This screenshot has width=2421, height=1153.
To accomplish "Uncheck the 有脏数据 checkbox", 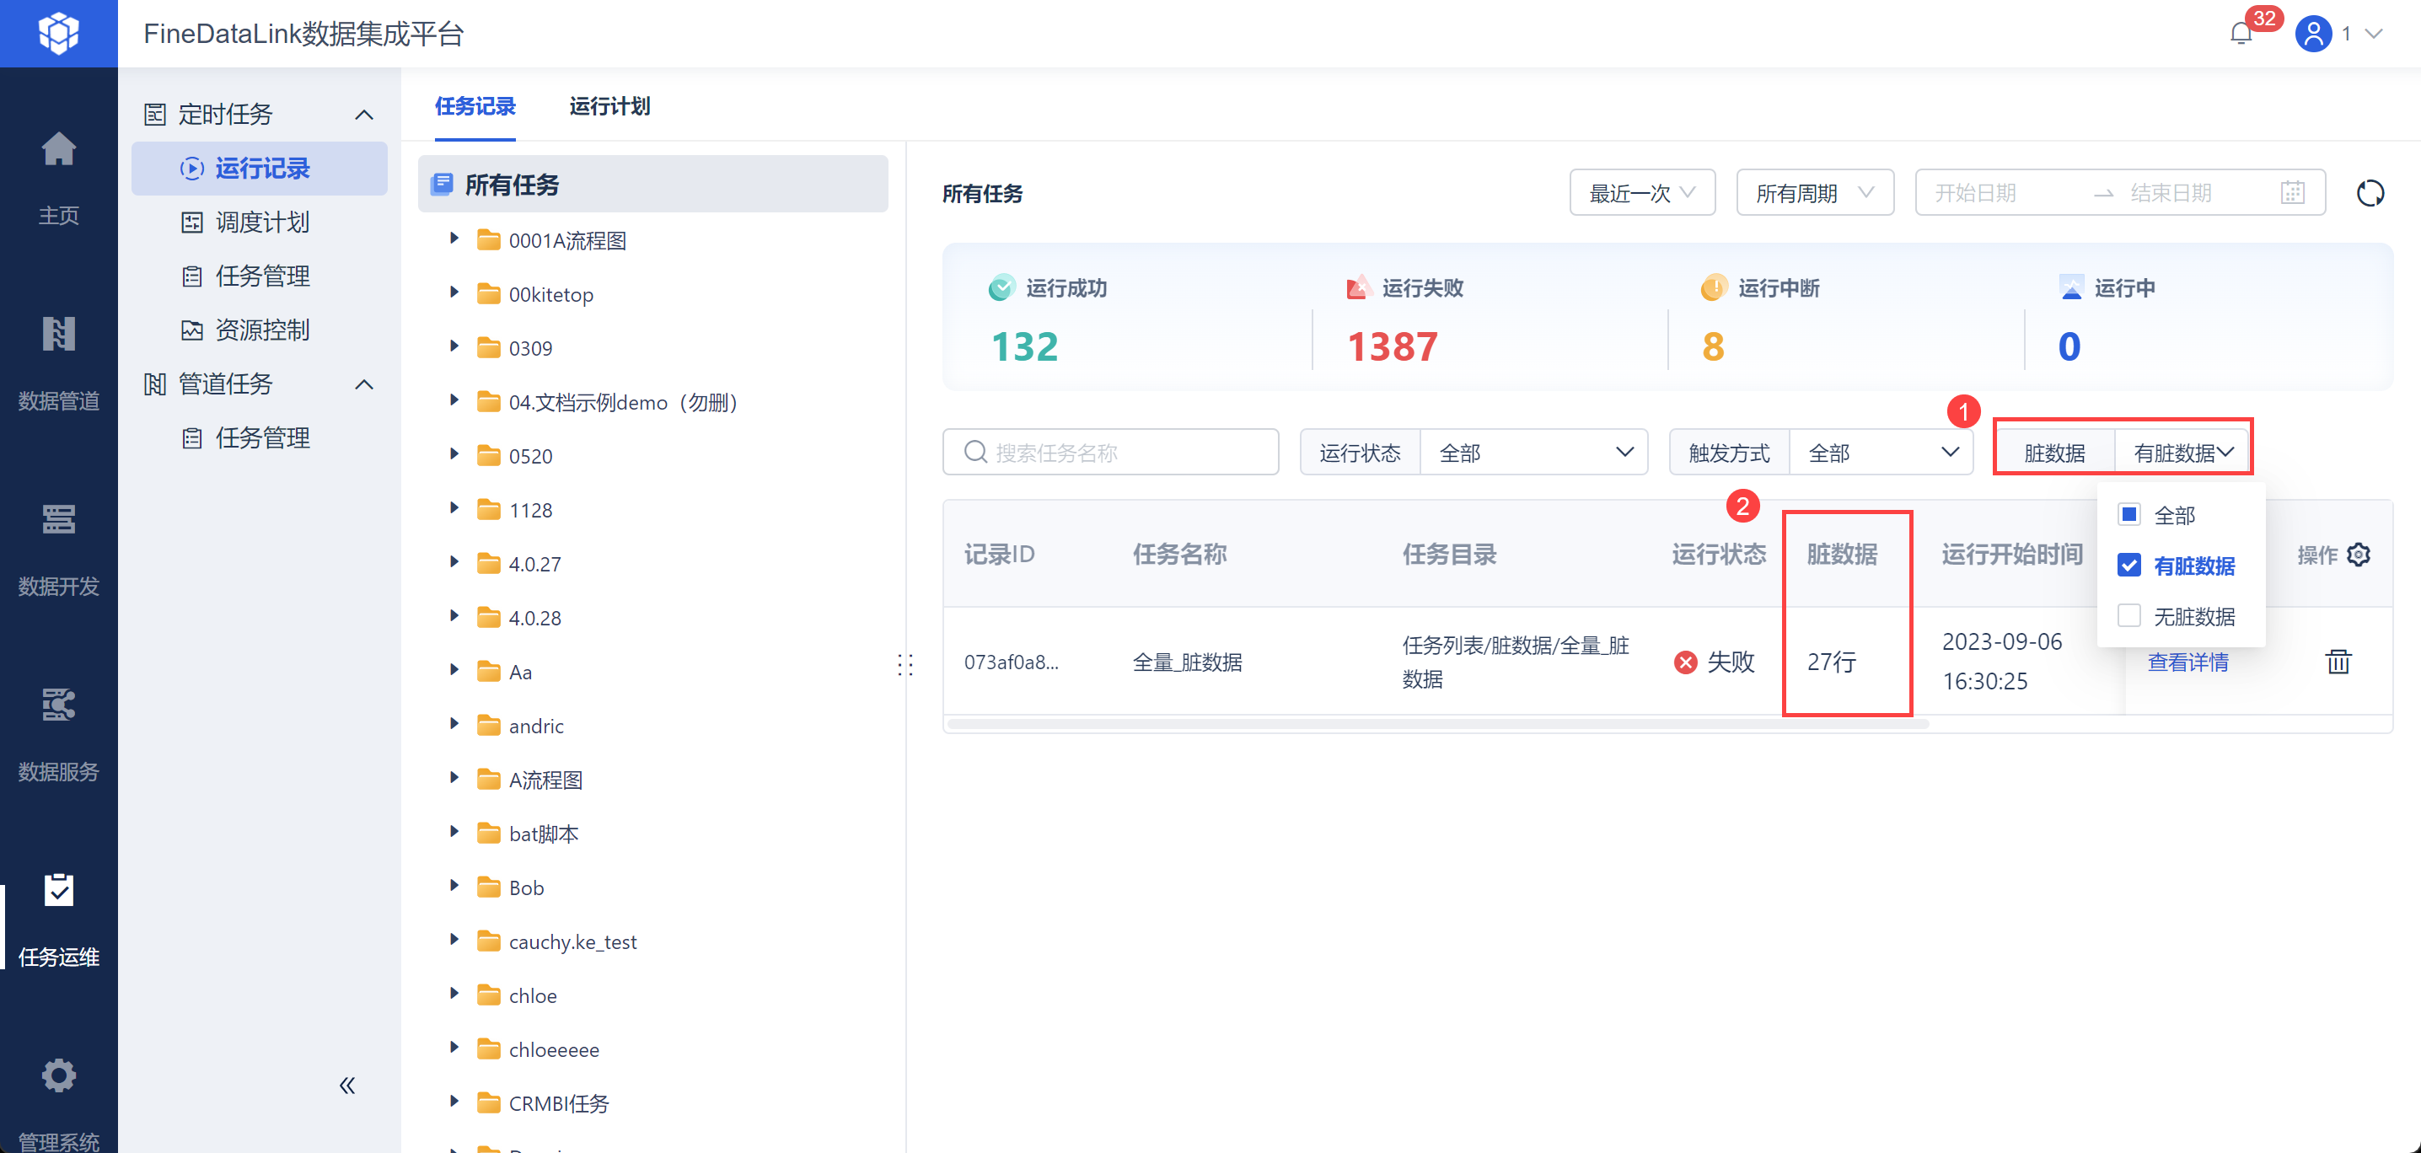I will pos(2128,566).
